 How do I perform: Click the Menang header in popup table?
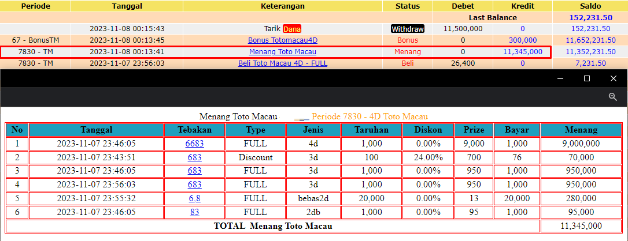pos(581,130)
